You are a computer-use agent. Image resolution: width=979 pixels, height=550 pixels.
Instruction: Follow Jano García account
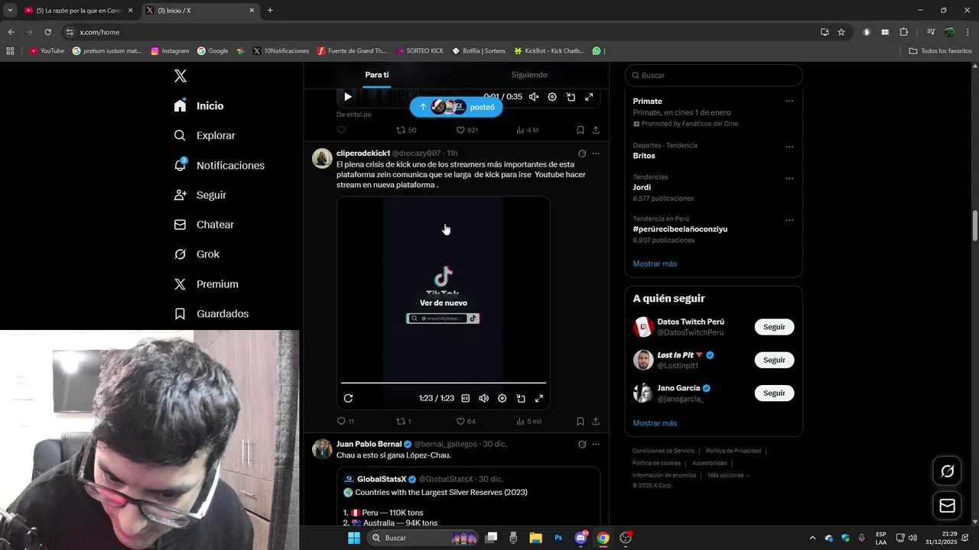(x=774, y=393)
